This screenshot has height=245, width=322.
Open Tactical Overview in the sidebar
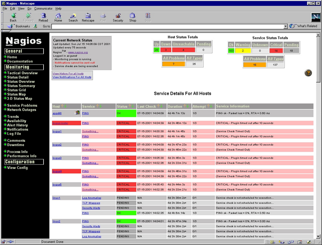coord(22,73)
